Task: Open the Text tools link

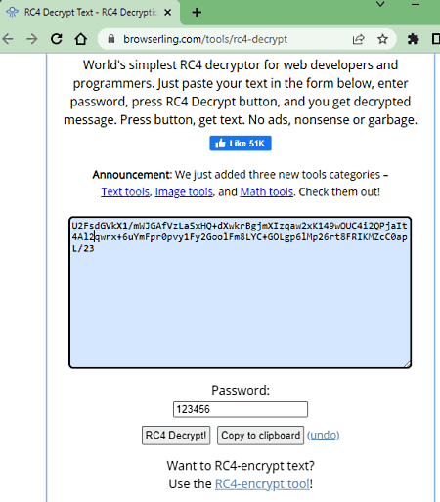Action: [x=125, y=192]
